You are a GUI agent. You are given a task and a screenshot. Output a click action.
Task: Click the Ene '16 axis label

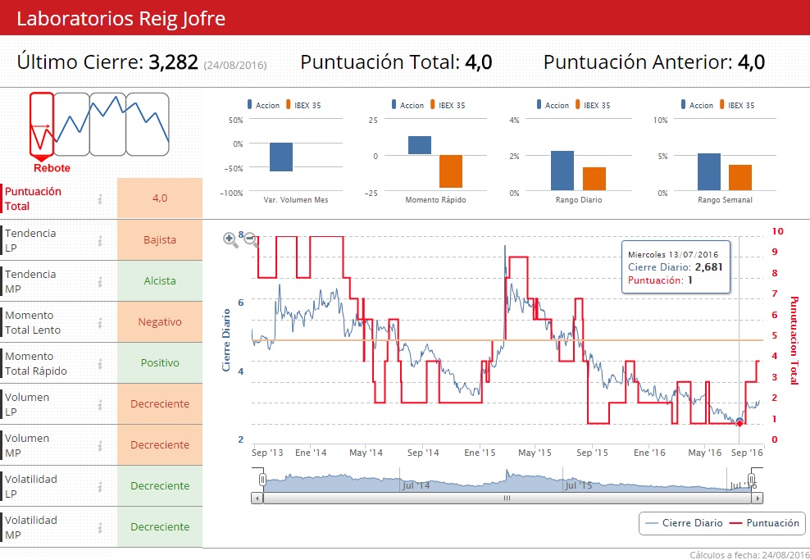point(649,453)
